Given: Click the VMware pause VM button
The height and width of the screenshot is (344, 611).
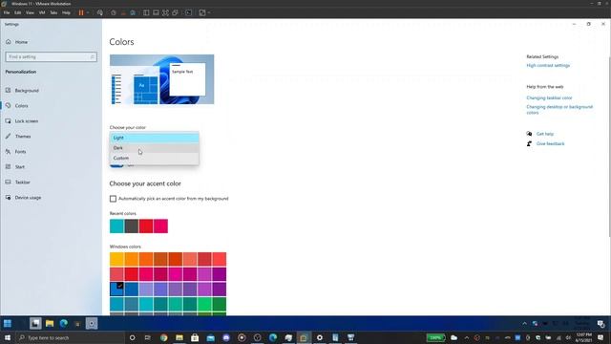Looking at the screenshot, I should tap(81, 12).
